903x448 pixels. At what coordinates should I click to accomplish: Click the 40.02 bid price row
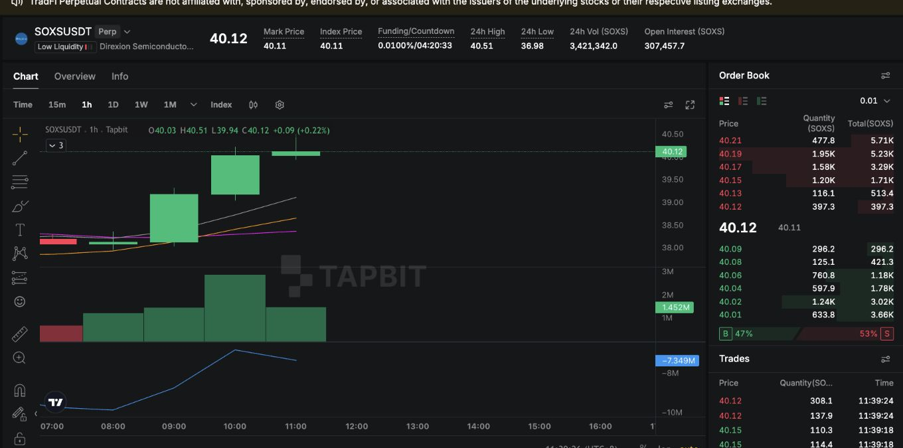point(806,302)
